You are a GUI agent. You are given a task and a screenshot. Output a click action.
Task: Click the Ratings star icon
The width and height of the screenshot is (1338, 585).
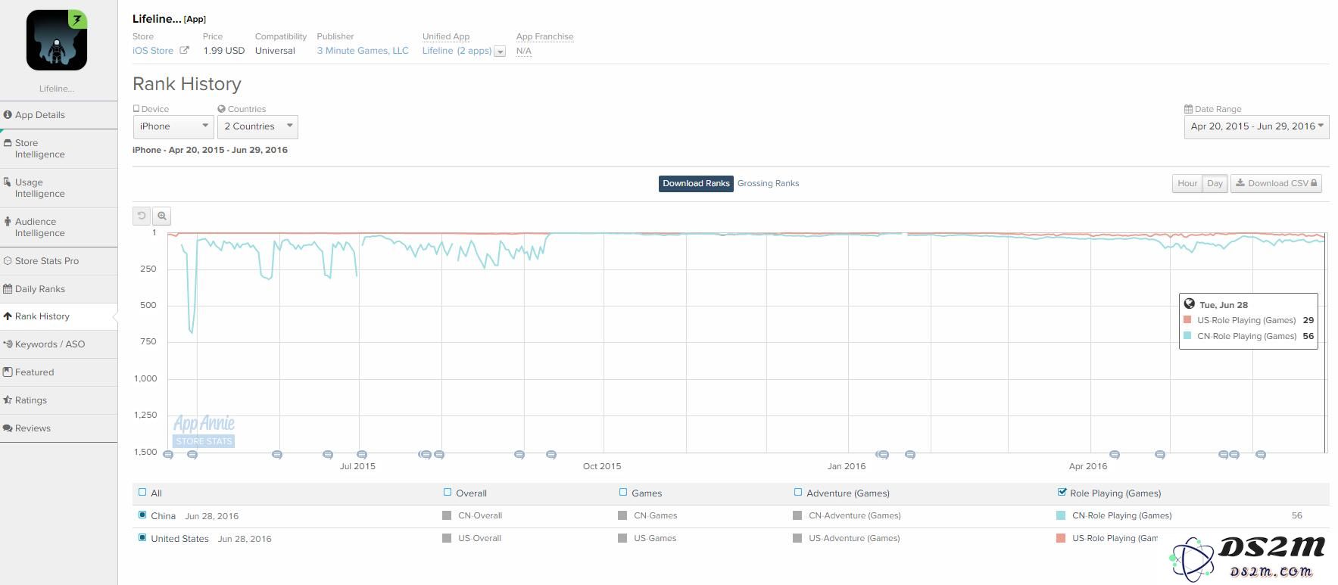click(x=8, y=400)
